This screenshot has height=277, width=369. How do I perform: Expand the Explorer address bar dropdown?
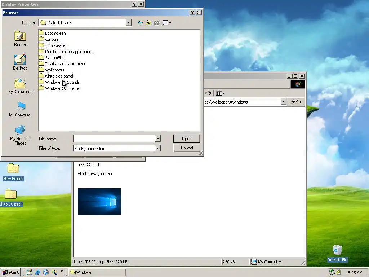[283, 102]
